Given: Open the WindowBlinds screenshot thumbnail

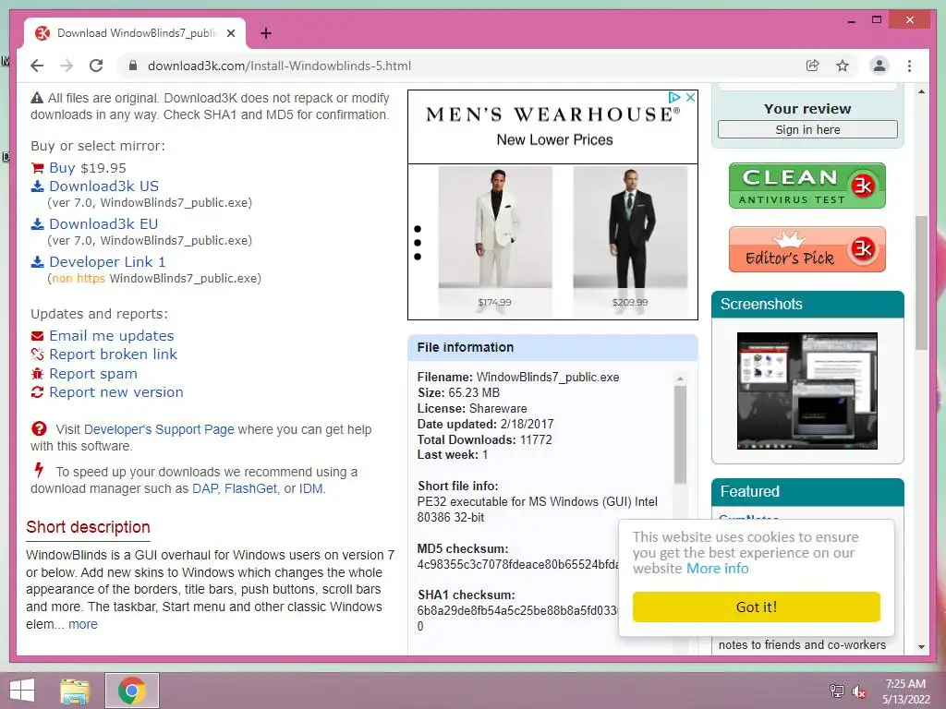Looking at the screenshot, I should (x=807, y=391).
